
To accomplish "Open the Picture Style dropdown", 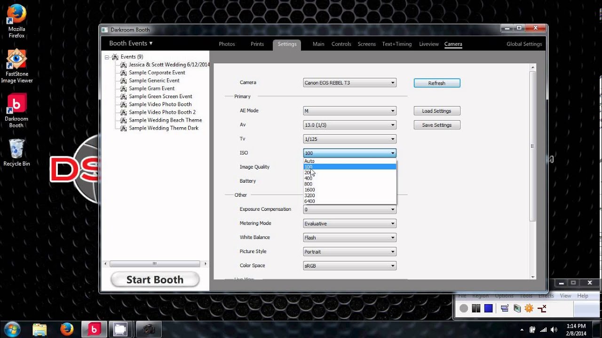I will click(x=350, y=252).
